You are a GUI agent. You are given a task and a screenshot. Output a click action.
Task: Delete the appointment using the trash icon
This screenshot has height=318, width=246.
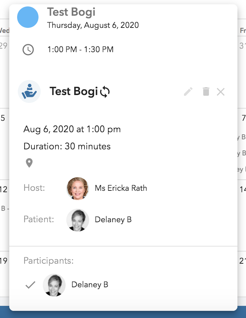coord(206,92)
